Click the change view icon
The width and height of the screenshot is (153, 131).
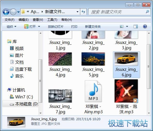[x=122, y=26]
